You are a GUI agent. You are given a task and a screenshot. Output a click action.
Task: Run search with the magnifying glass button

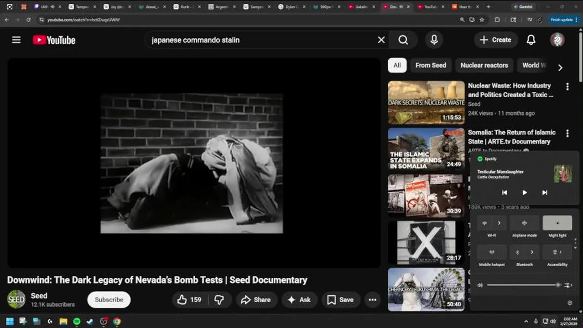(403, 40)
